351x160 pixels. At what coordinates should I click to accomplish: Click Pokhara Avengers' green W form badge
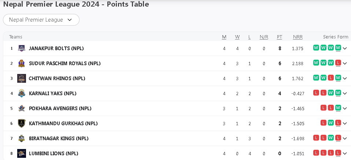(x=338, y=108)
